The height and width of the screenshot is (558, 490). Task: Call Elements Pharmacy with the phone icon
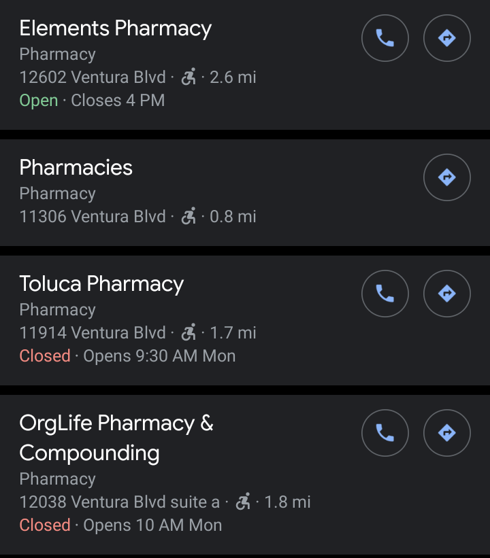tap(385, 38)
